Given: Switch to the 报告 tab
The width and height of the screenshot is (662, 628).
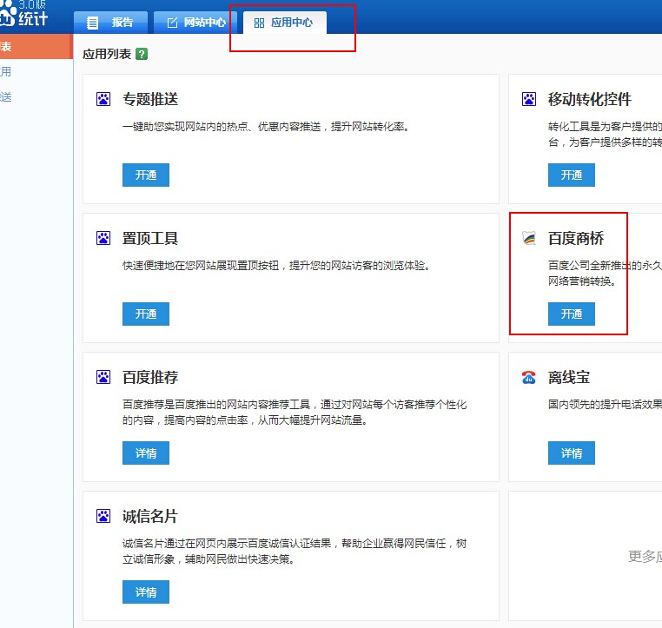Looking at the screenshot, I should click(x=110, y=23).
